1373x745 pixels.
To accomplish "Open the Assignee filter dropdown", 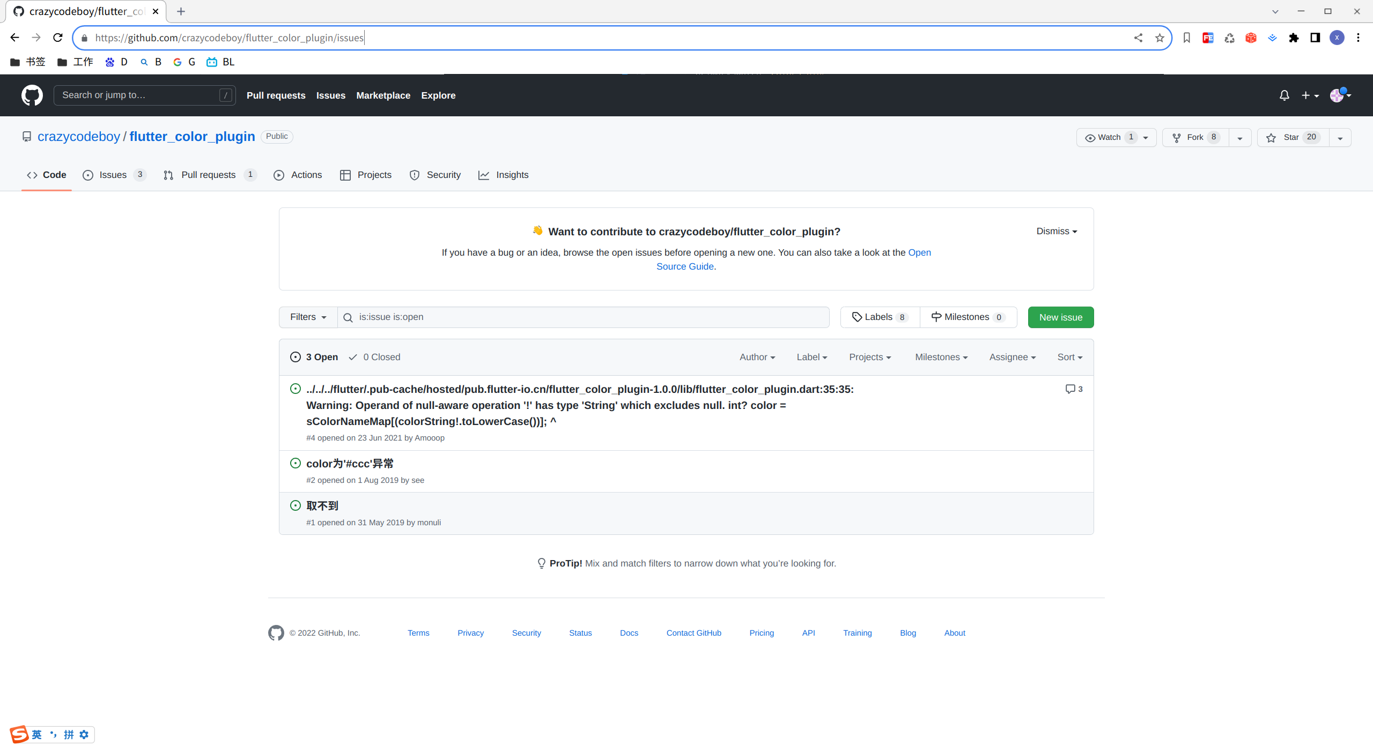I will [x=1013, y=357].
